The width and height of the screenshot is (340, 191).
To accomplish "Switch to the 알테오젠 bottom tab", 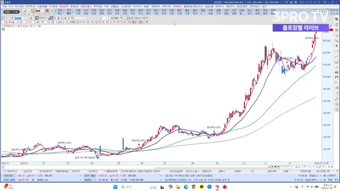I will (207, 171).
